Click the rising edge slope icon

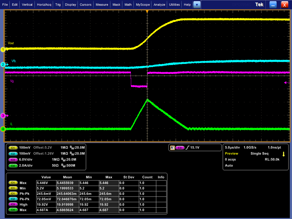[187, 147]
